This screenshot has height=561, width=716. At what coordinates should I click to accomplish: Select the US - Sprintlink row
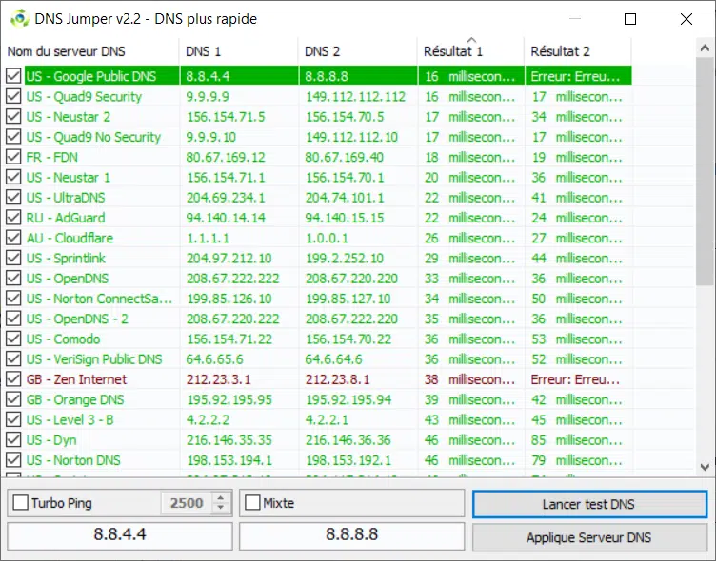(319, 258)
